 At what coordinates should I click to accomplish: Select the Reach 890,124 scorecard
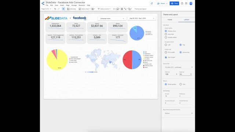117,27
